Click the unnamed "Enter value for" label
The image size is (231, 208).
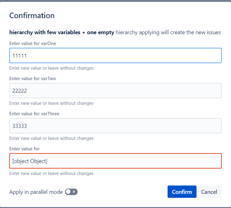(24, 149)
